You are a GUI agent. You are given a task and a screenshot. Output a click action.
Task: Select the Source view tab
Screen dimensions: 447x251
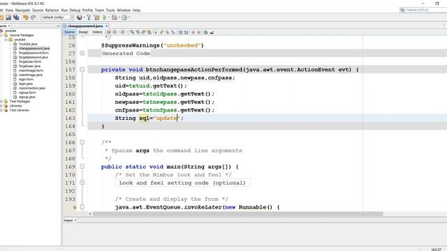coord(69,32)
